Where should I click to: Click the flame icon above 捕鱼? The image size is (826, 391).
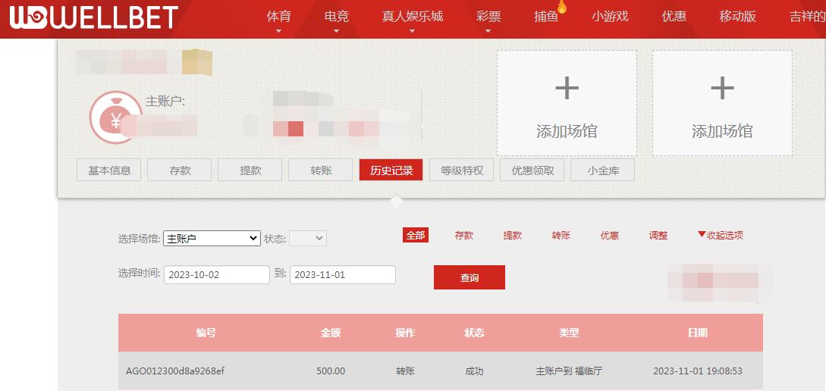coord(561,7)
